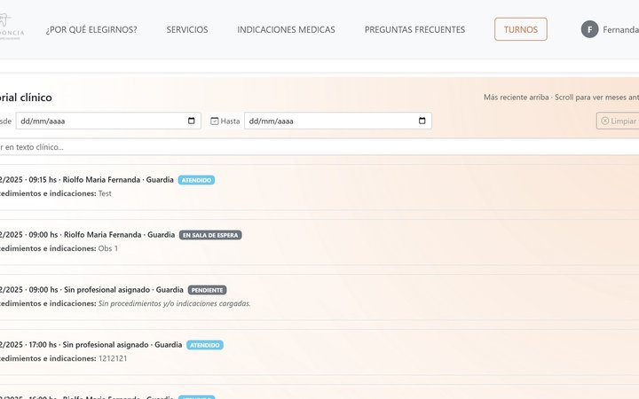The image size is (639, 399).
Task: Open calendar picker of the Hasta date field
Action: pos(422,121)
